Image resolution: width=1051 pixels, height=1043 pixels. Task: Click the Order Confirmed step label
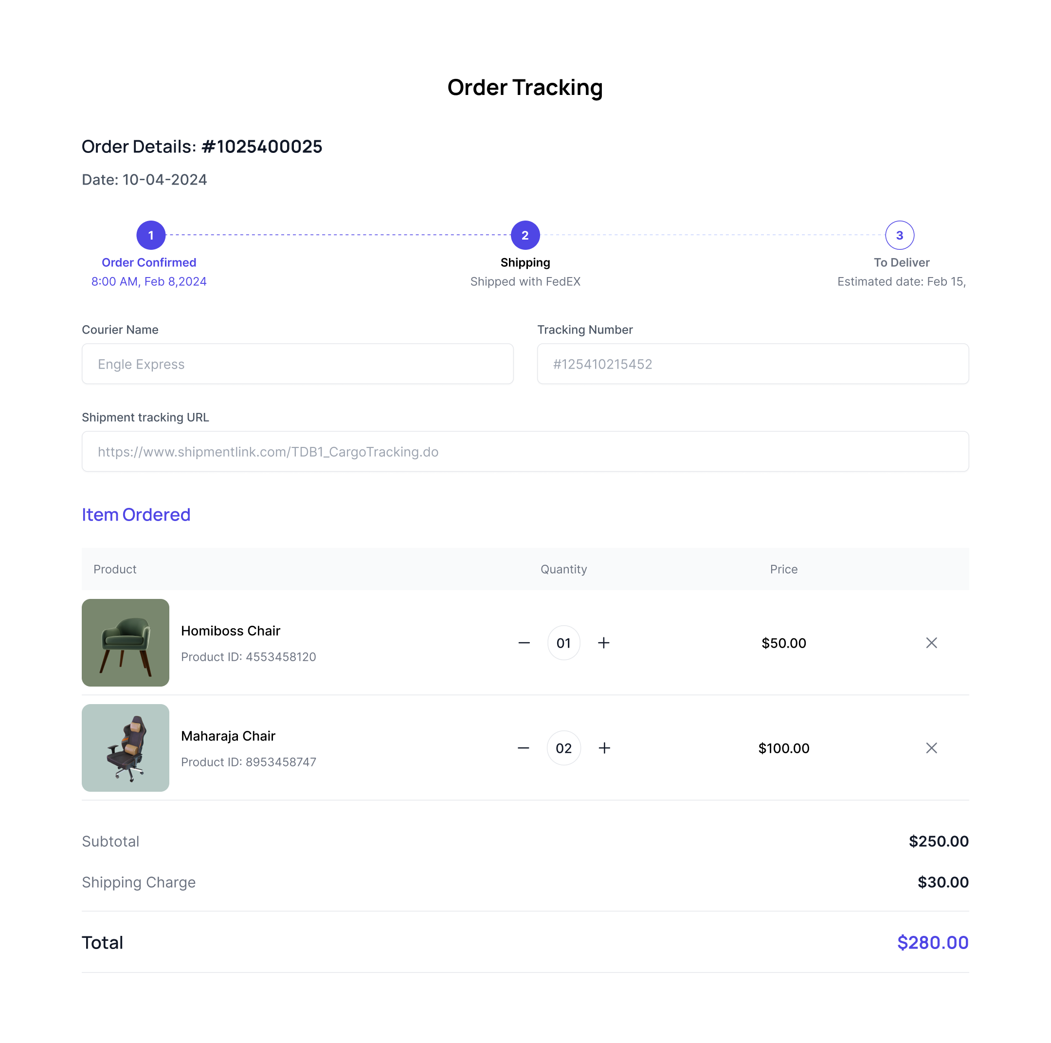[x=148, y=262]
